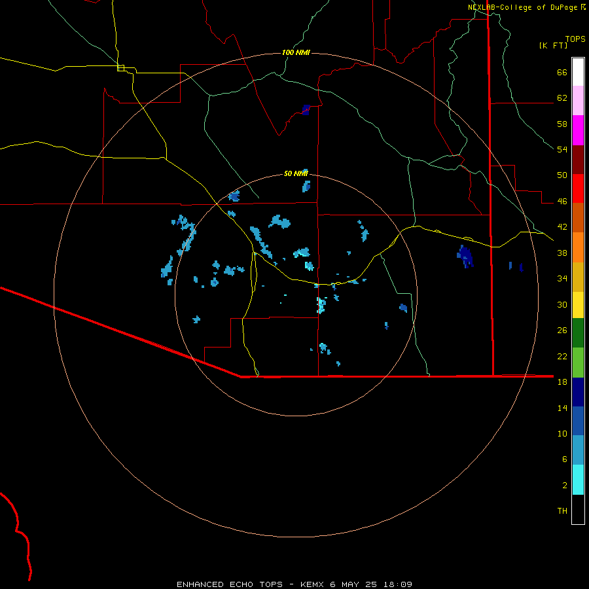
Task: Click the legend value 62
Action: point(562,98)
